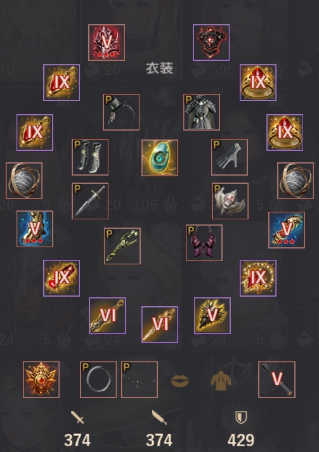Select the golden VI sub-weapon slot
The width and height of the screenshot is (319, 452).
click(x=108, y=316)
